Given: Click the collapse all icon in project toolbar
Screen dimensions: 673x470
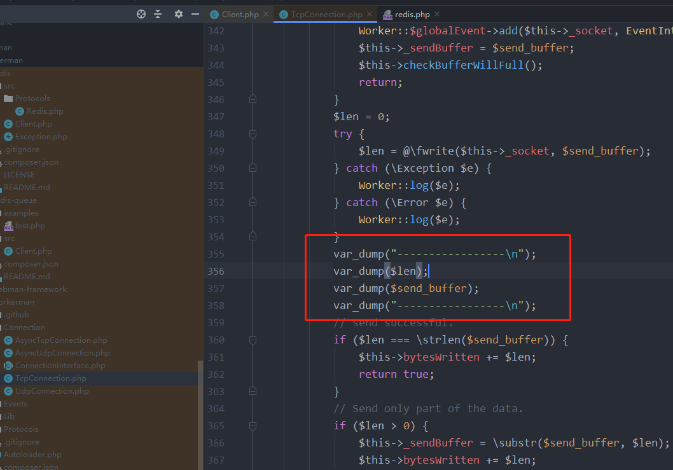Looking at the screenshot, I should click(158, 14).
